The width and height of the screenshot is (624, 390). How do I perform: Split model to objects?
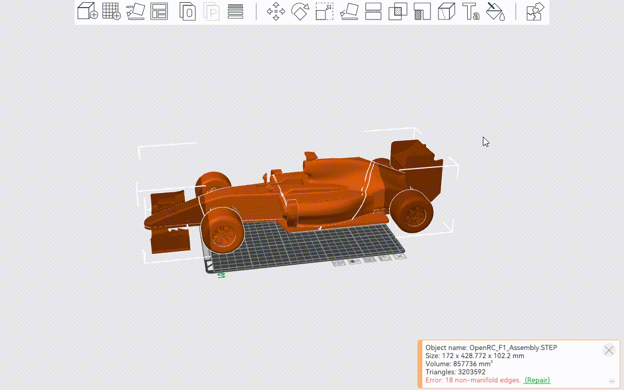tap(188, 11)
